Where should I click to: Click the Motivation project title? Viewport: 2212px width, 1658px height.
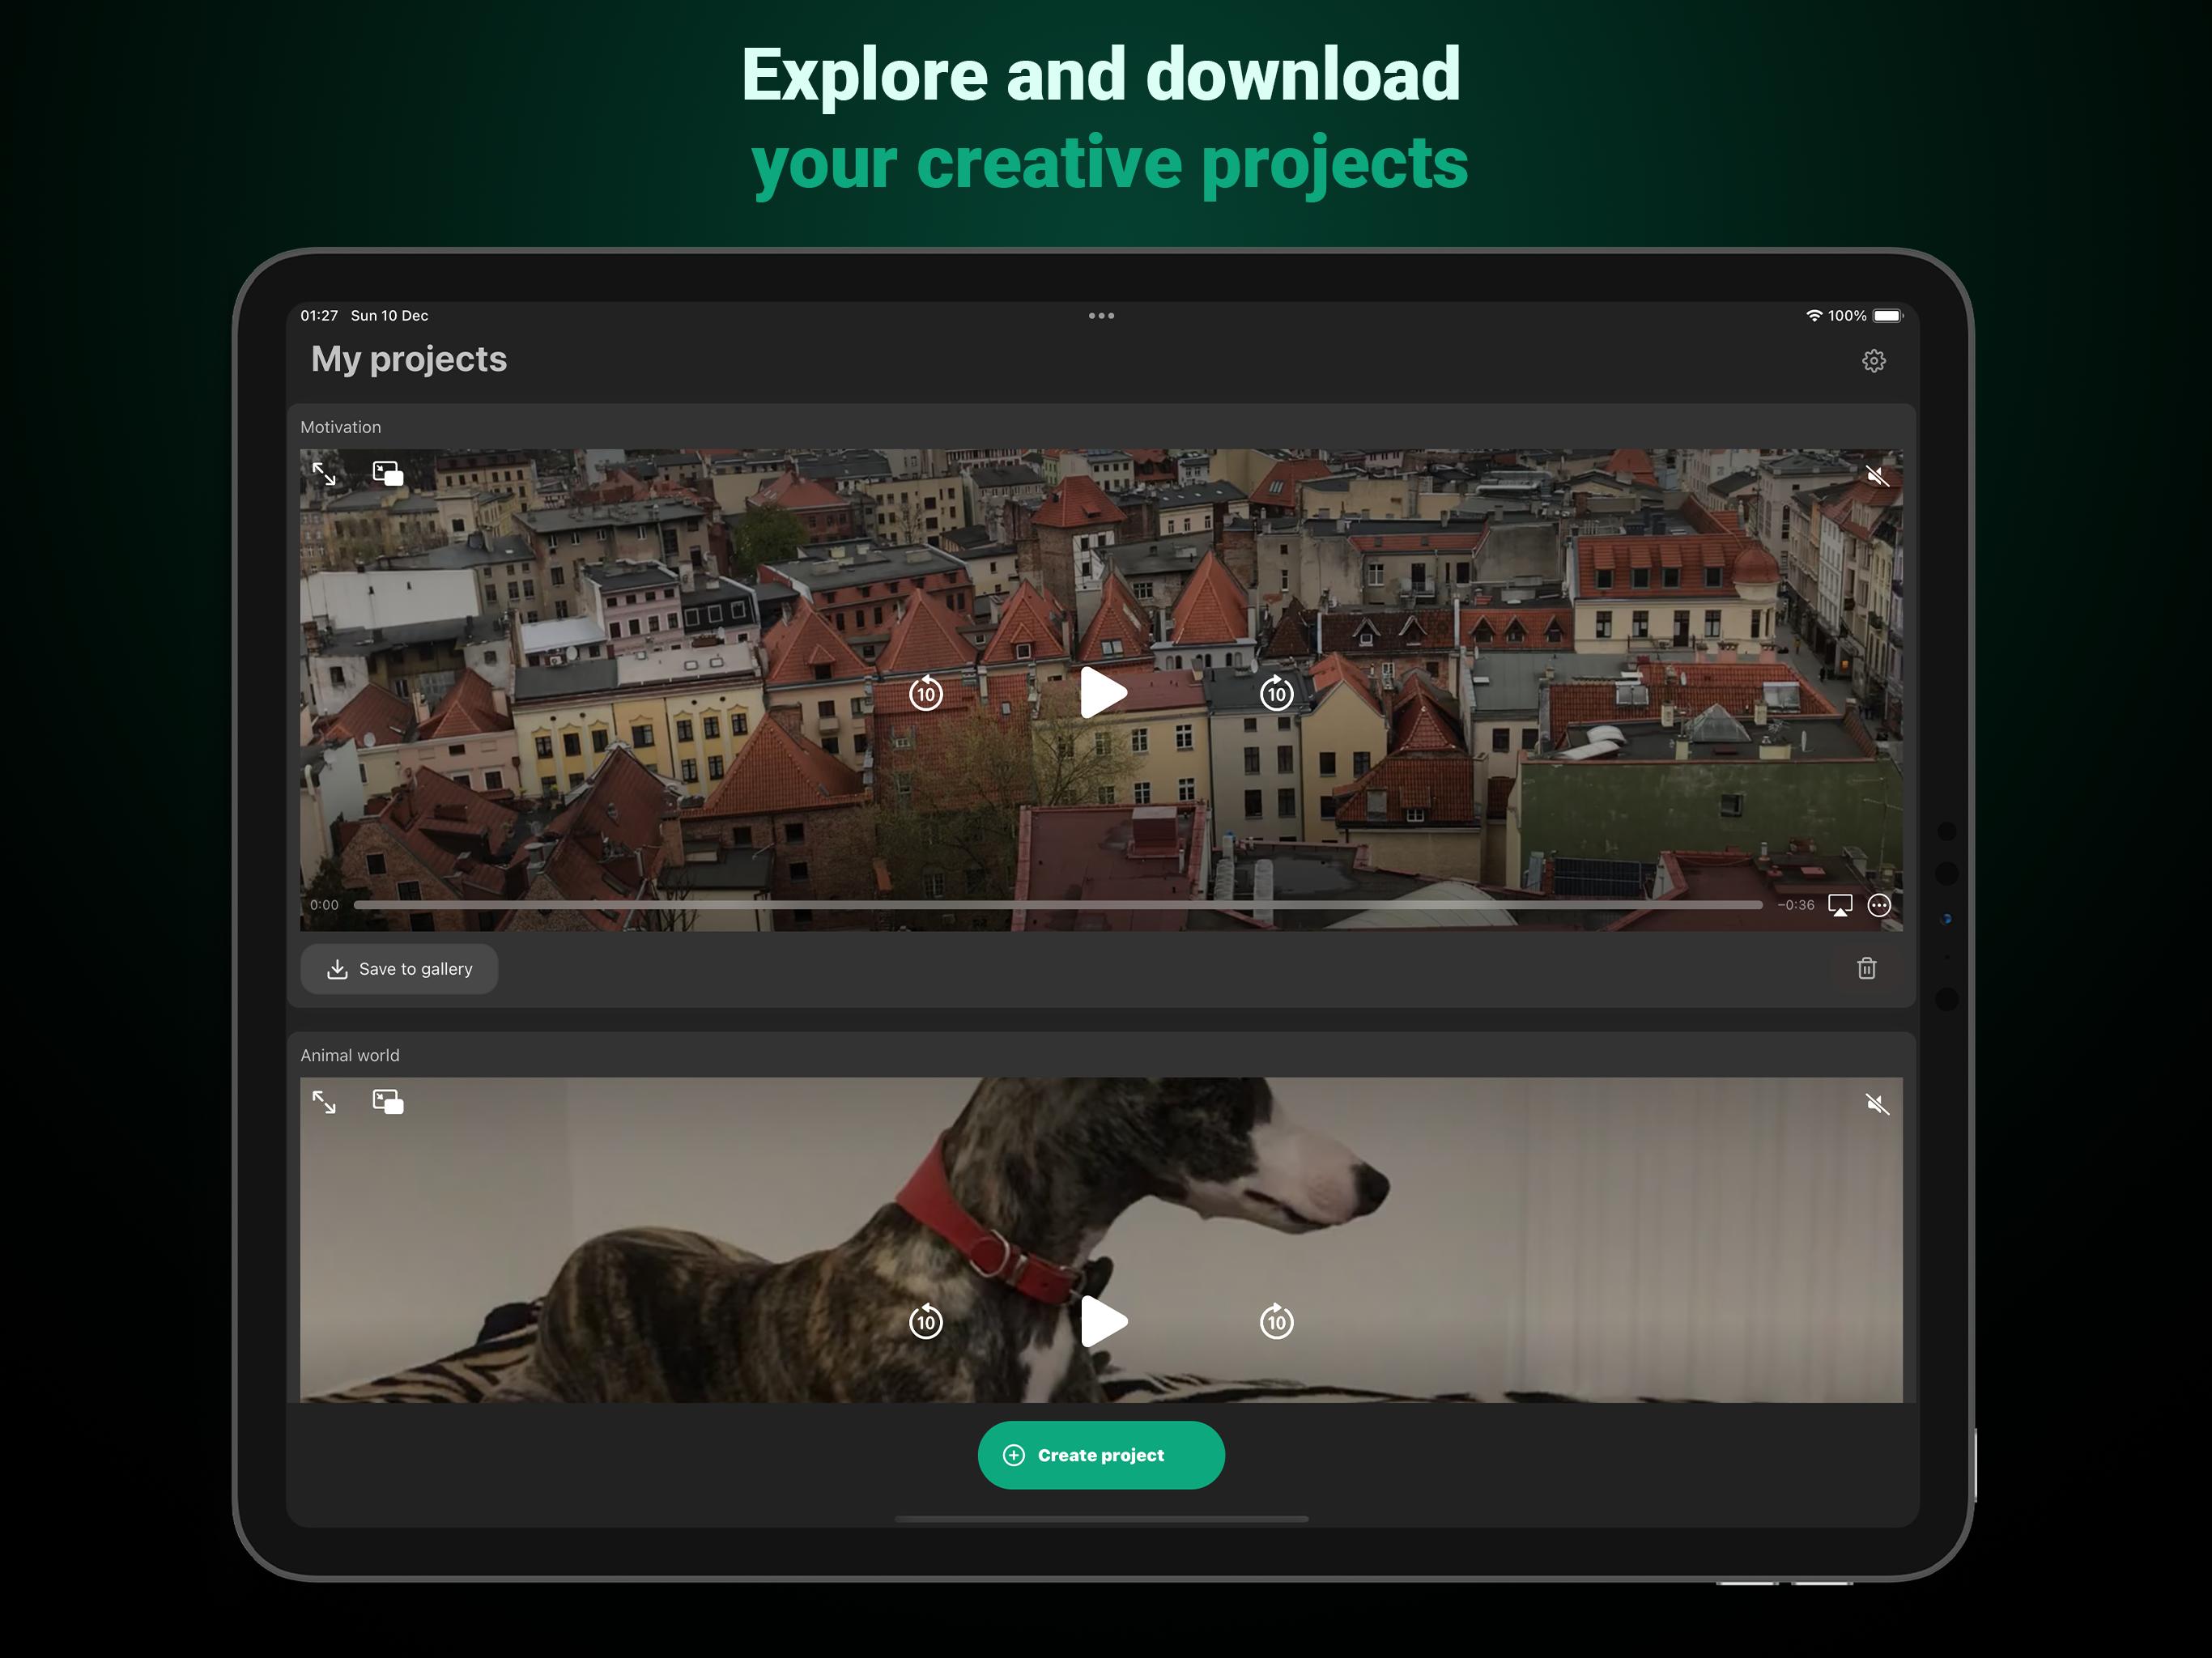coord(341,427)
